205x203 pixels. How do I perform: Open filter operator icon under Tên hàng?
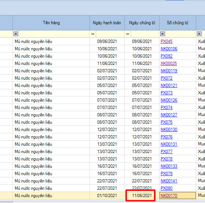[x=16, y=34]
